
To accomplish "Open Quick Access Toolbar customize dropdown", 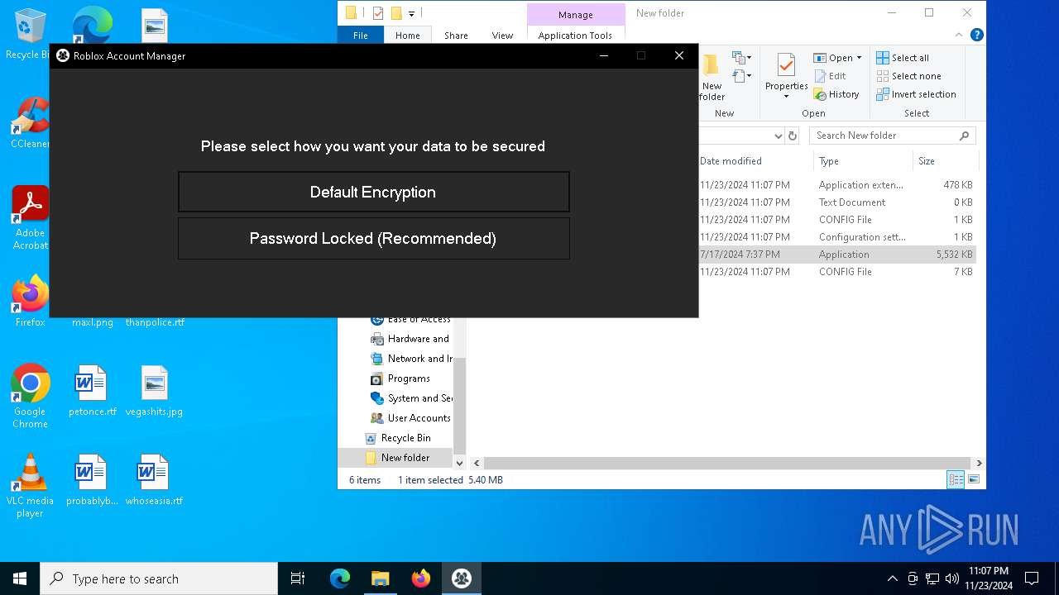I will click(411, 13).
